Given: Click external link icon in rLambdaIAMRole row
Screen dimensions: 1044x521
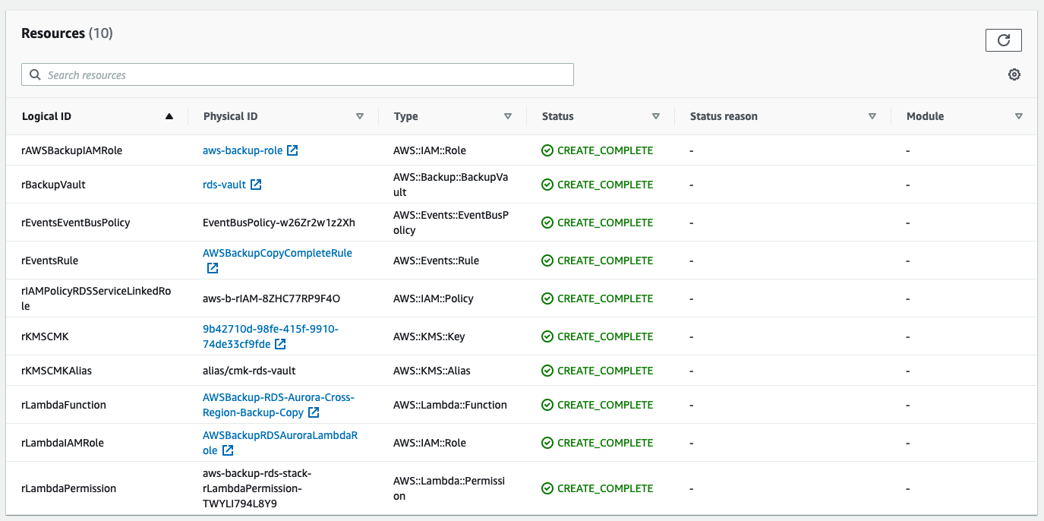Looking at the screenshot, I should 228,450.
